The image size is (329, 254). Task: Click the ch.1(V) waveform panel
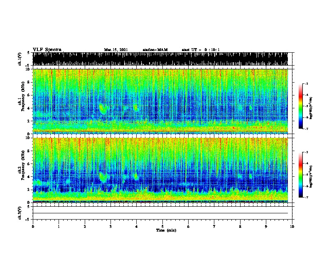pos(162,59)
